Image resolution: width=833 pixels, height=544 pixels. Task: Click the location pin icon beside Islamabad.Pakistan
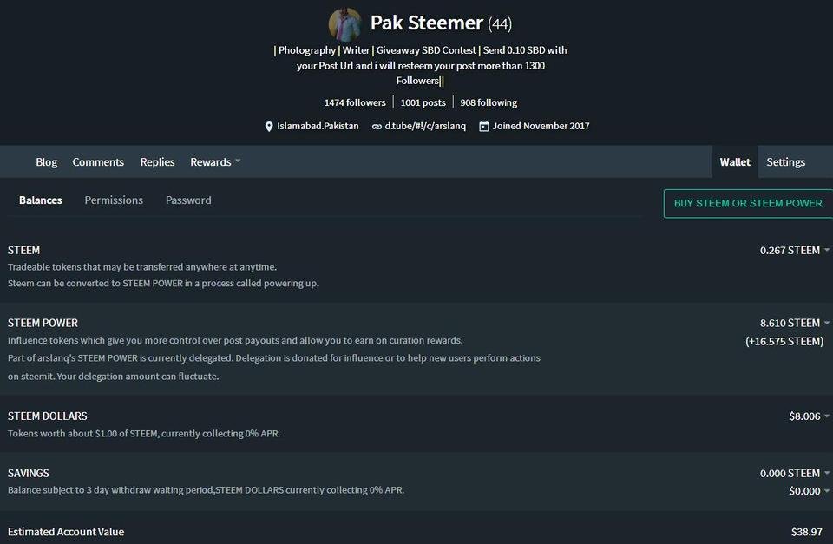tap(269, 127)
